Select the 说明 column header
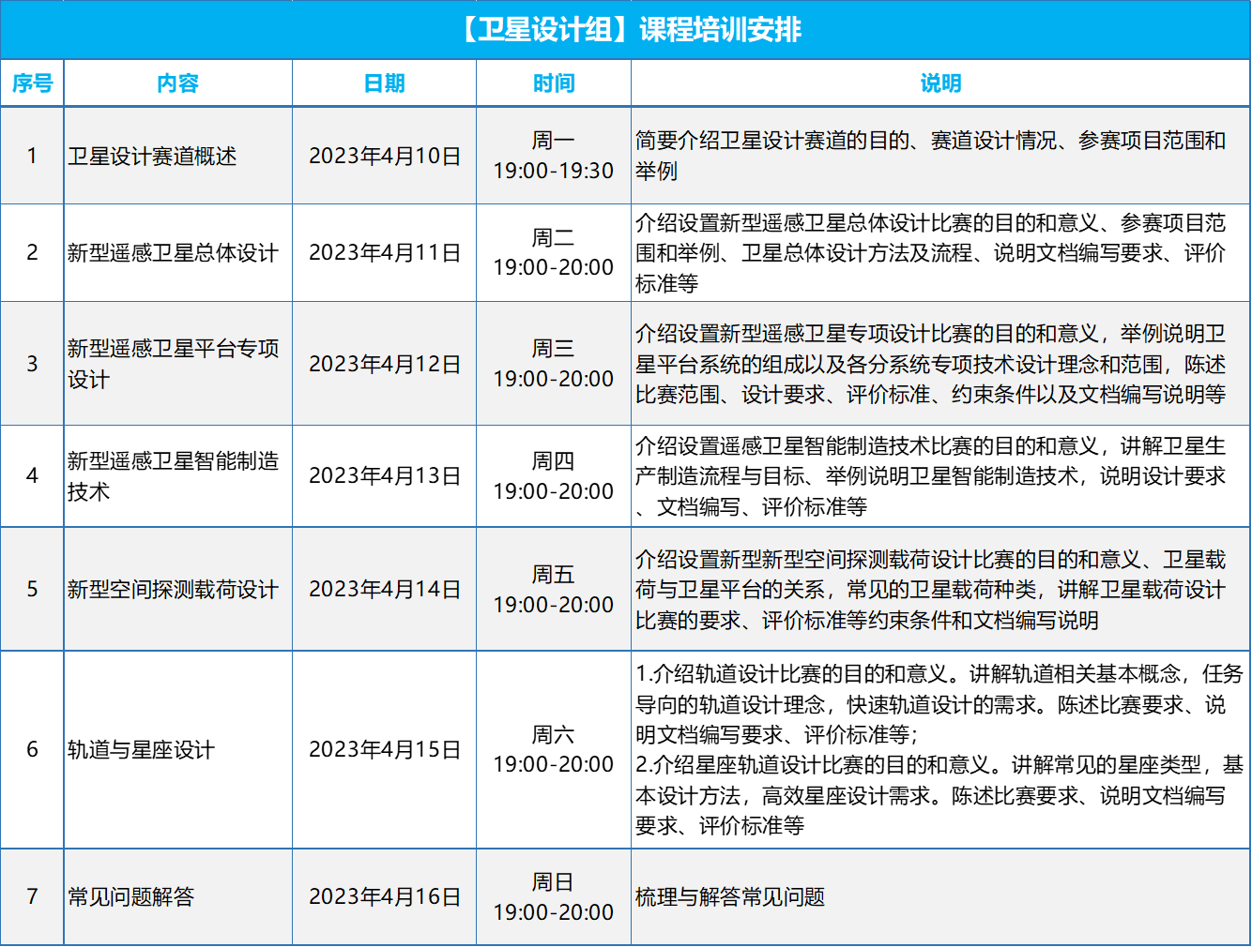The image size is (1252, 947). coord(940,83)
